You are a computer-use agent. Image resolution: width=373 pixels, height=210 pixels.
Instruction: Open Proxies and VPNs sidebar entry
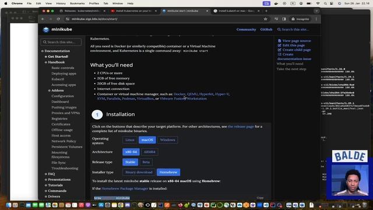click(x=65, y=113)
